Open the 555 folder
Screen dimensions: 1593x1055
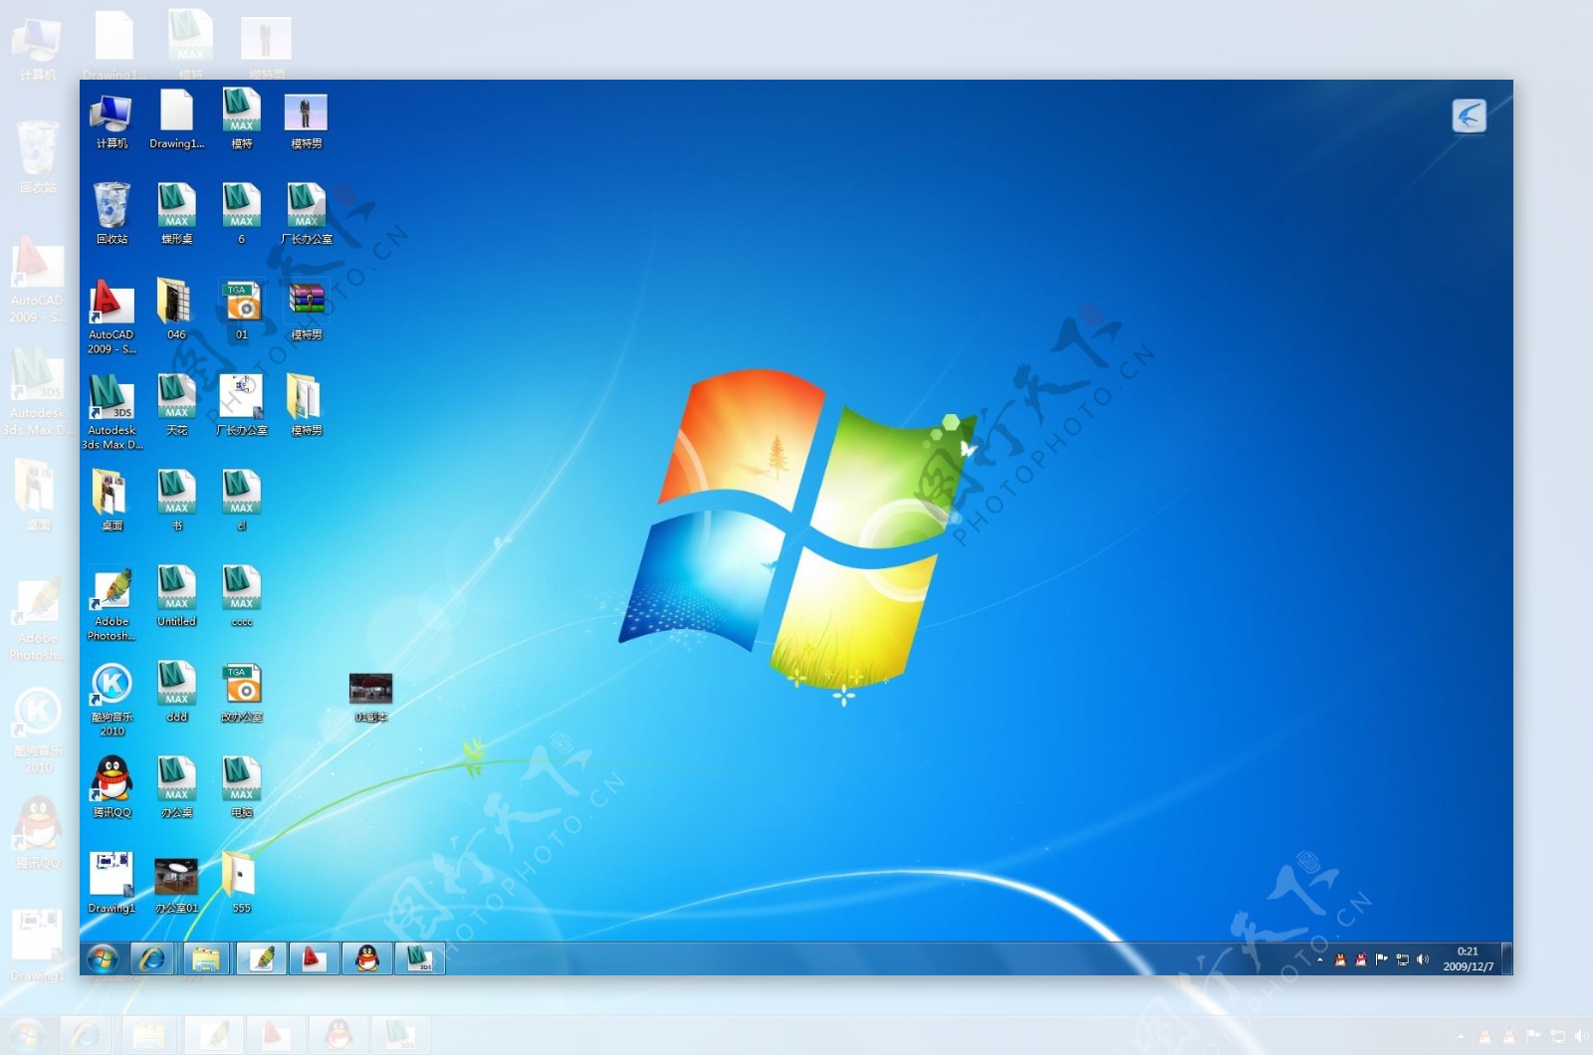[241, 883]
